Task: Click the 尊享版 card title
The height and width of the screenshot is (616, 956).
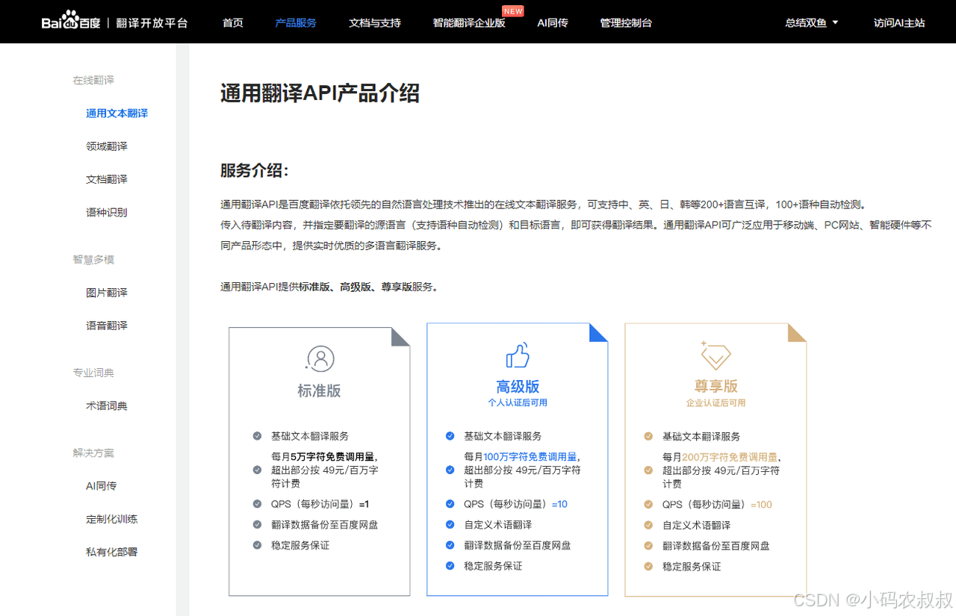Action: [716, 386]
